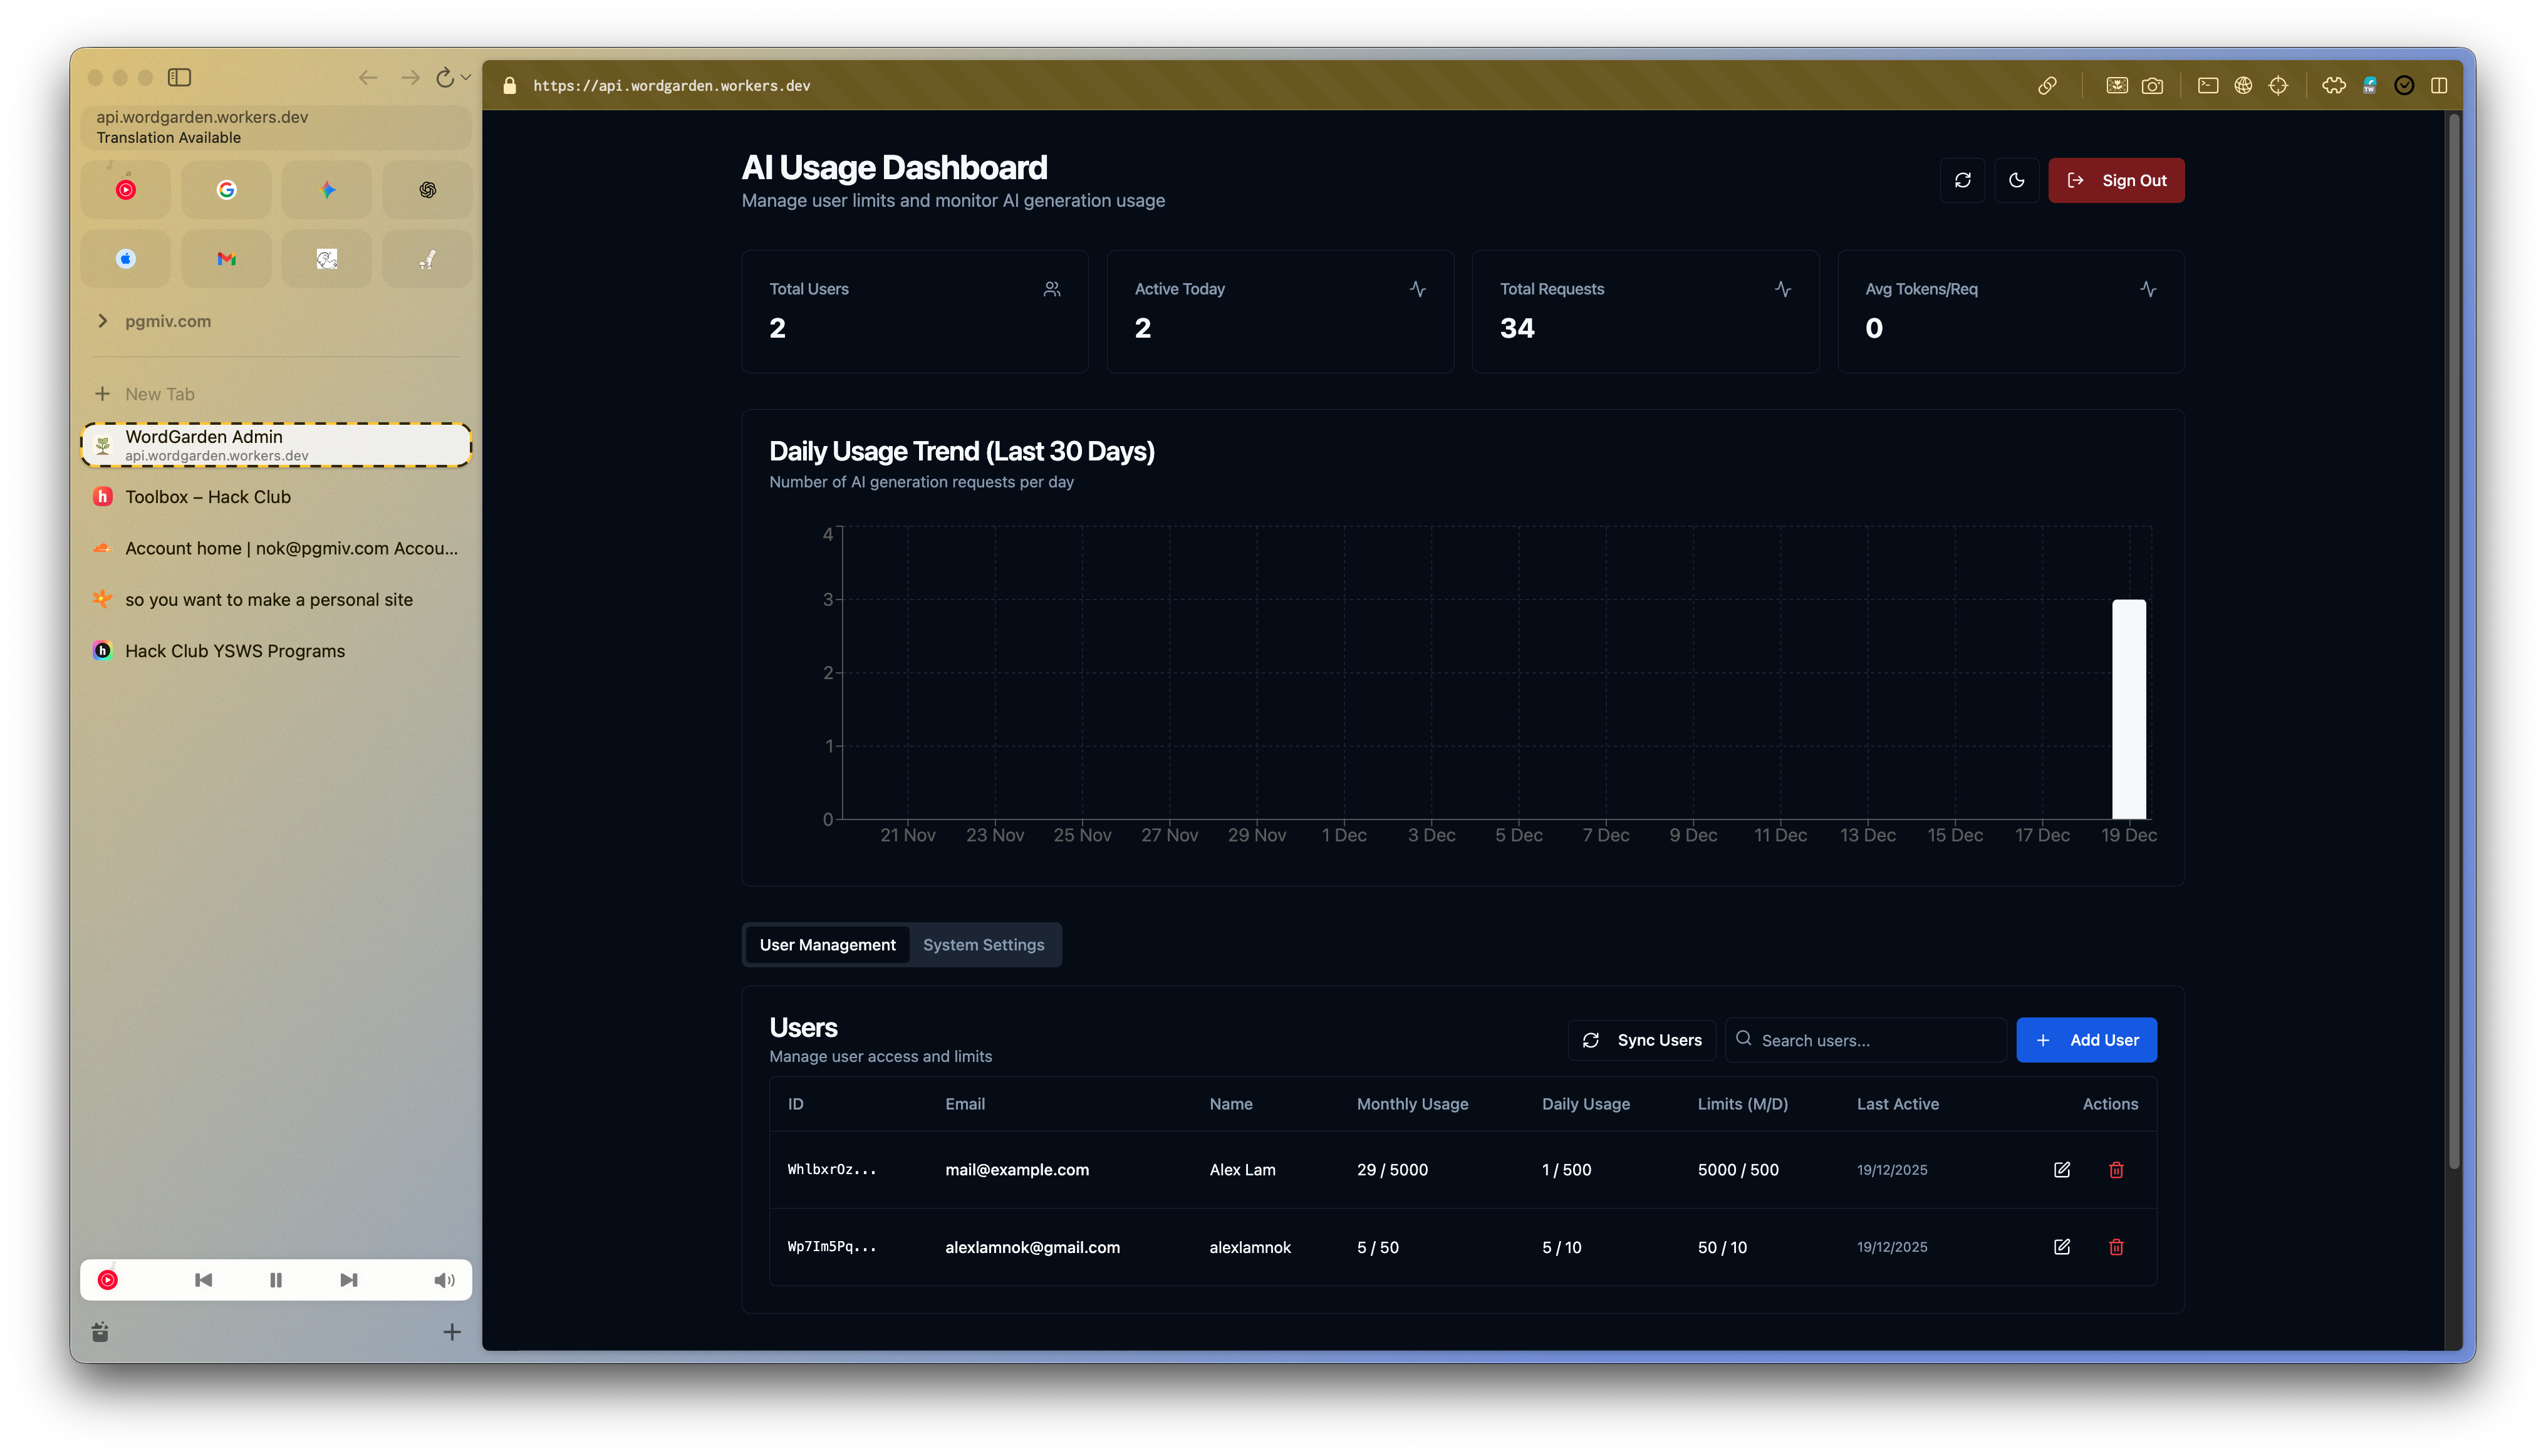Image resolution: width=2546 pixels, height=1456 pixels.
Task: Click the Gmail pinned tab icon
Action: click(226, 259)
